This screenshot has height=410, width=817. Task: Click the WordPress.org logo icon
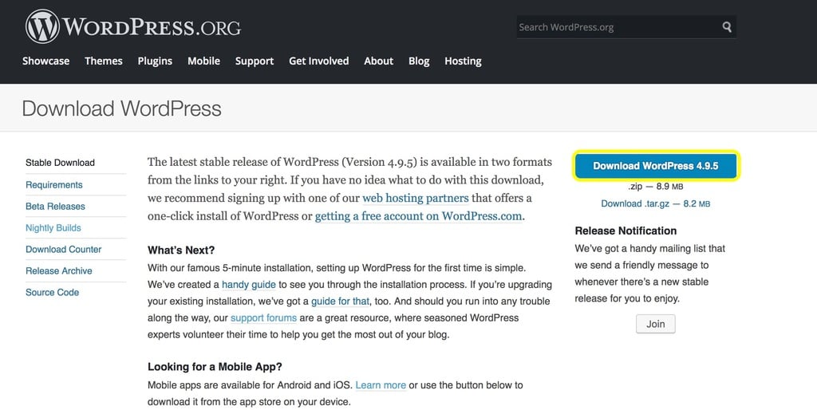tap(42, 27)
